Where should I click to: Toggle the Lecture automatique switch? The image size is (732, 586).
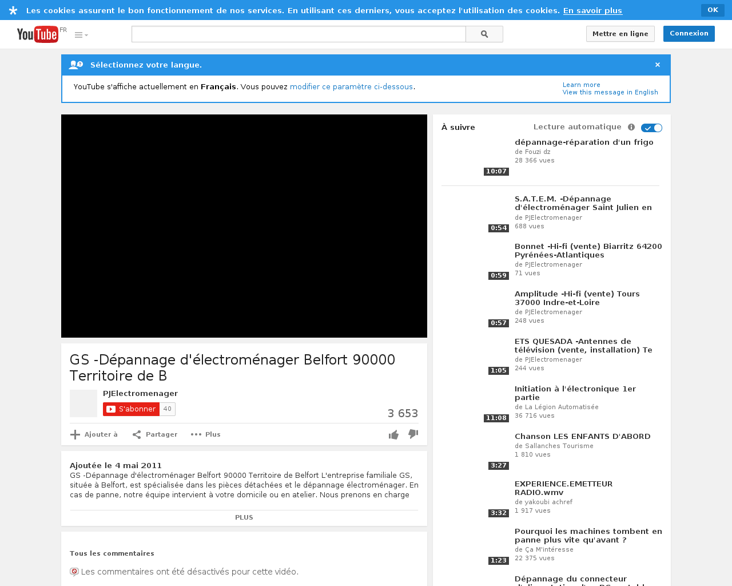pos(651,128)
